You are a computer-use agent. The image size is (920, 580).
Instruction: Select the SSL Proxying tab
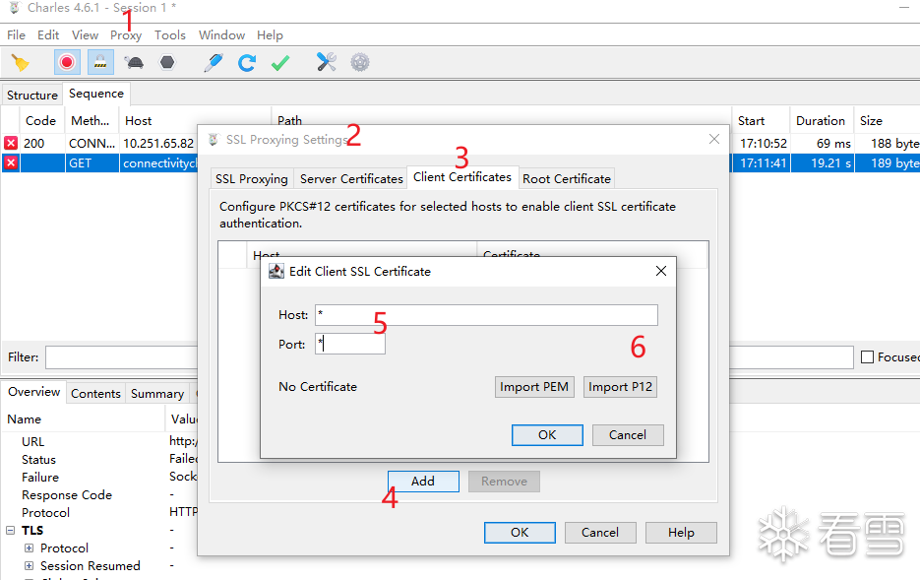click(x=252, y=179)
